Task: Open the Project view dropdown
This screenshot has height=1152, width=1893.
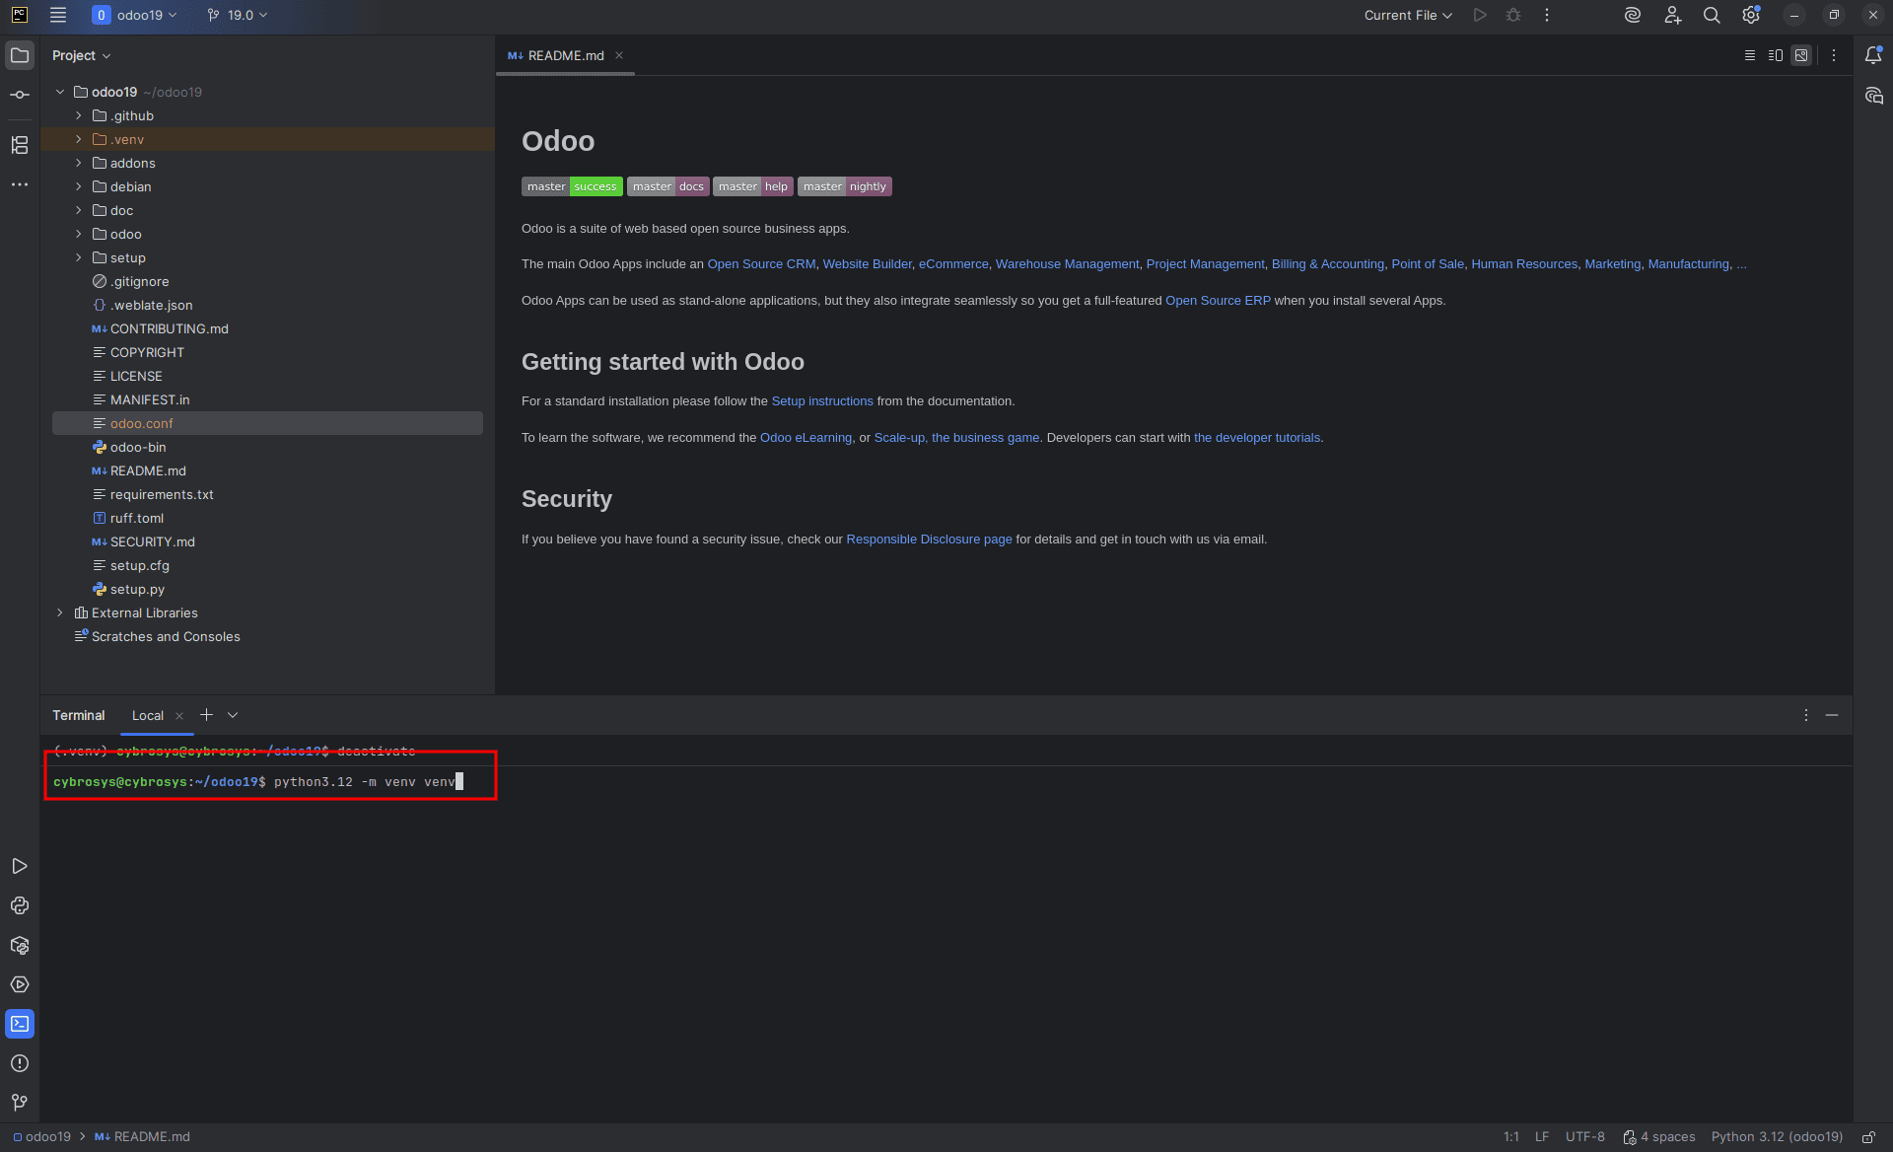Action: click(x=82, y=55)
